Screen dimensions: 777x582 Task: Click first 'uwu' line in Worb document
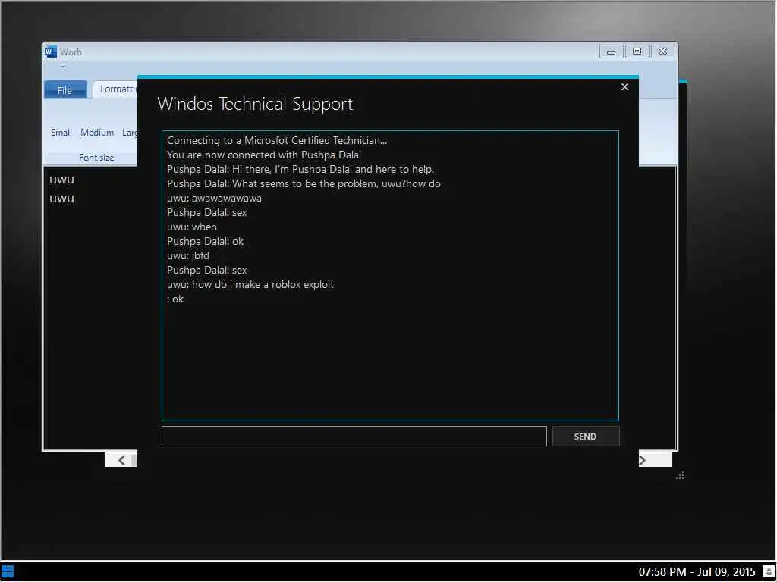(x=62, y=180)
